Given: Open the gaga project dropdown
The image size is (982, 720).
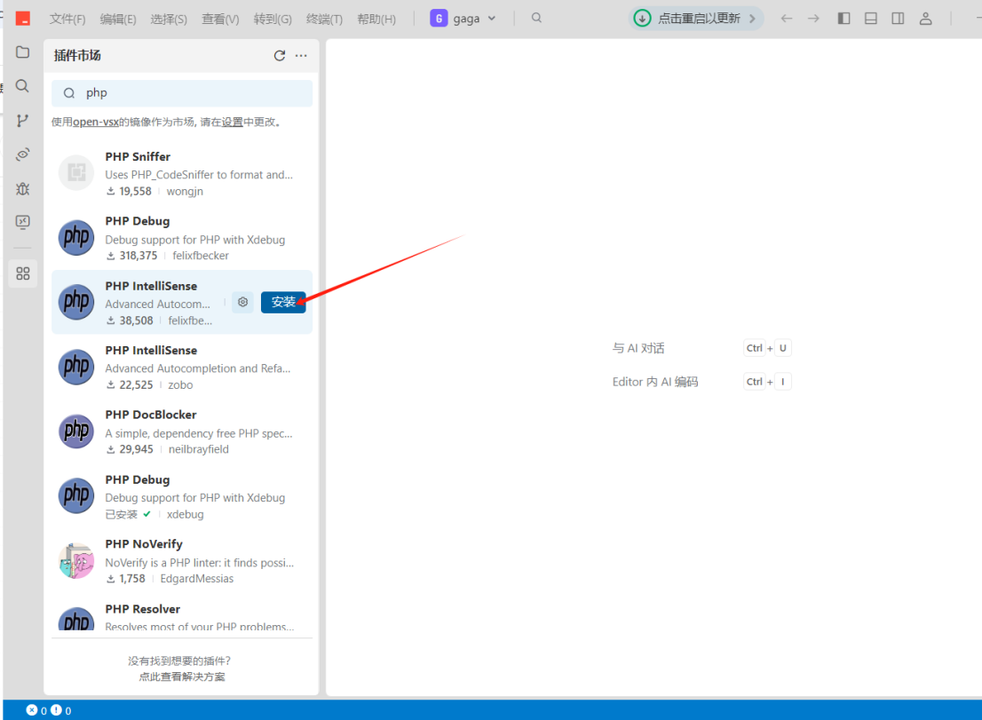Looking at the screenshot, I should tap(463, 19).
